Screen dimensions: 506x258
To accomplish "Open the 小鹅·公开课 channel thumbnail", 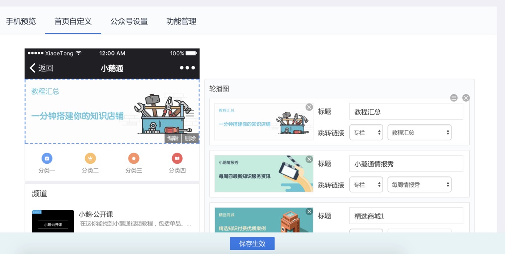I will pos(53,221).
